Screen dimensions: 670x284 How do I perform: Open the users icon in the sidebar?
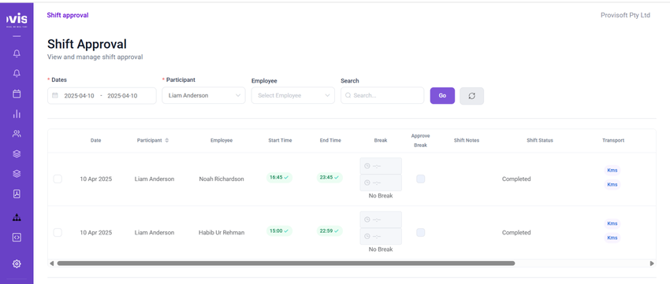[x=17, y=134]
